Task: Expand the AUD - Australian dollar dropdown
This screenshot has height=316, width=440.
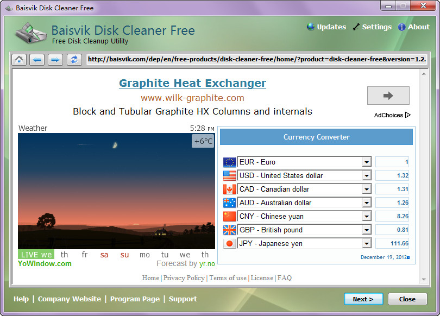Action: click(x=367, y=203)
